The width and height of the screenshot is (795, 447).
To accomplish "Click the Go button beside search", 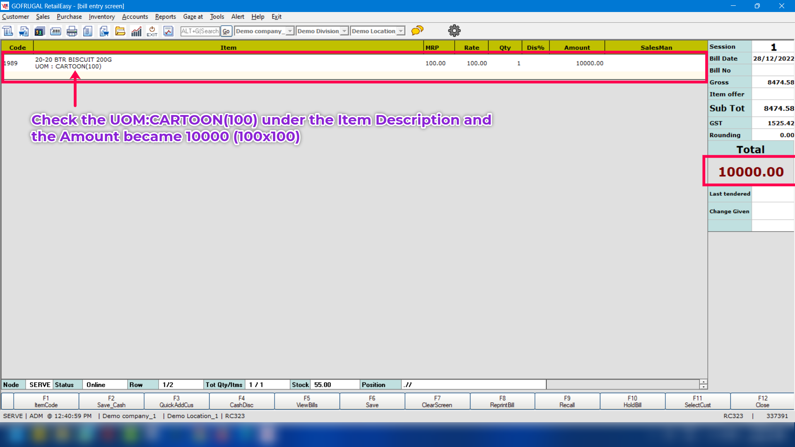I will click(226, 31).
